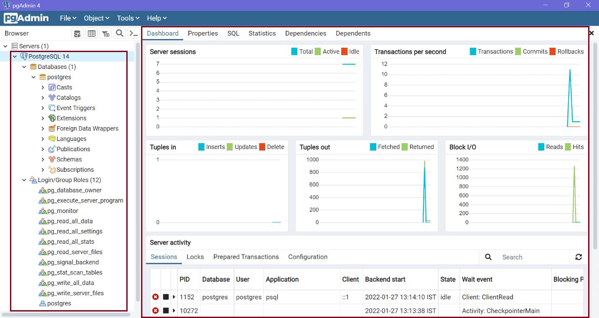Open the Tools menu
This screenshot has width=599, height=318.
[128, 18]
